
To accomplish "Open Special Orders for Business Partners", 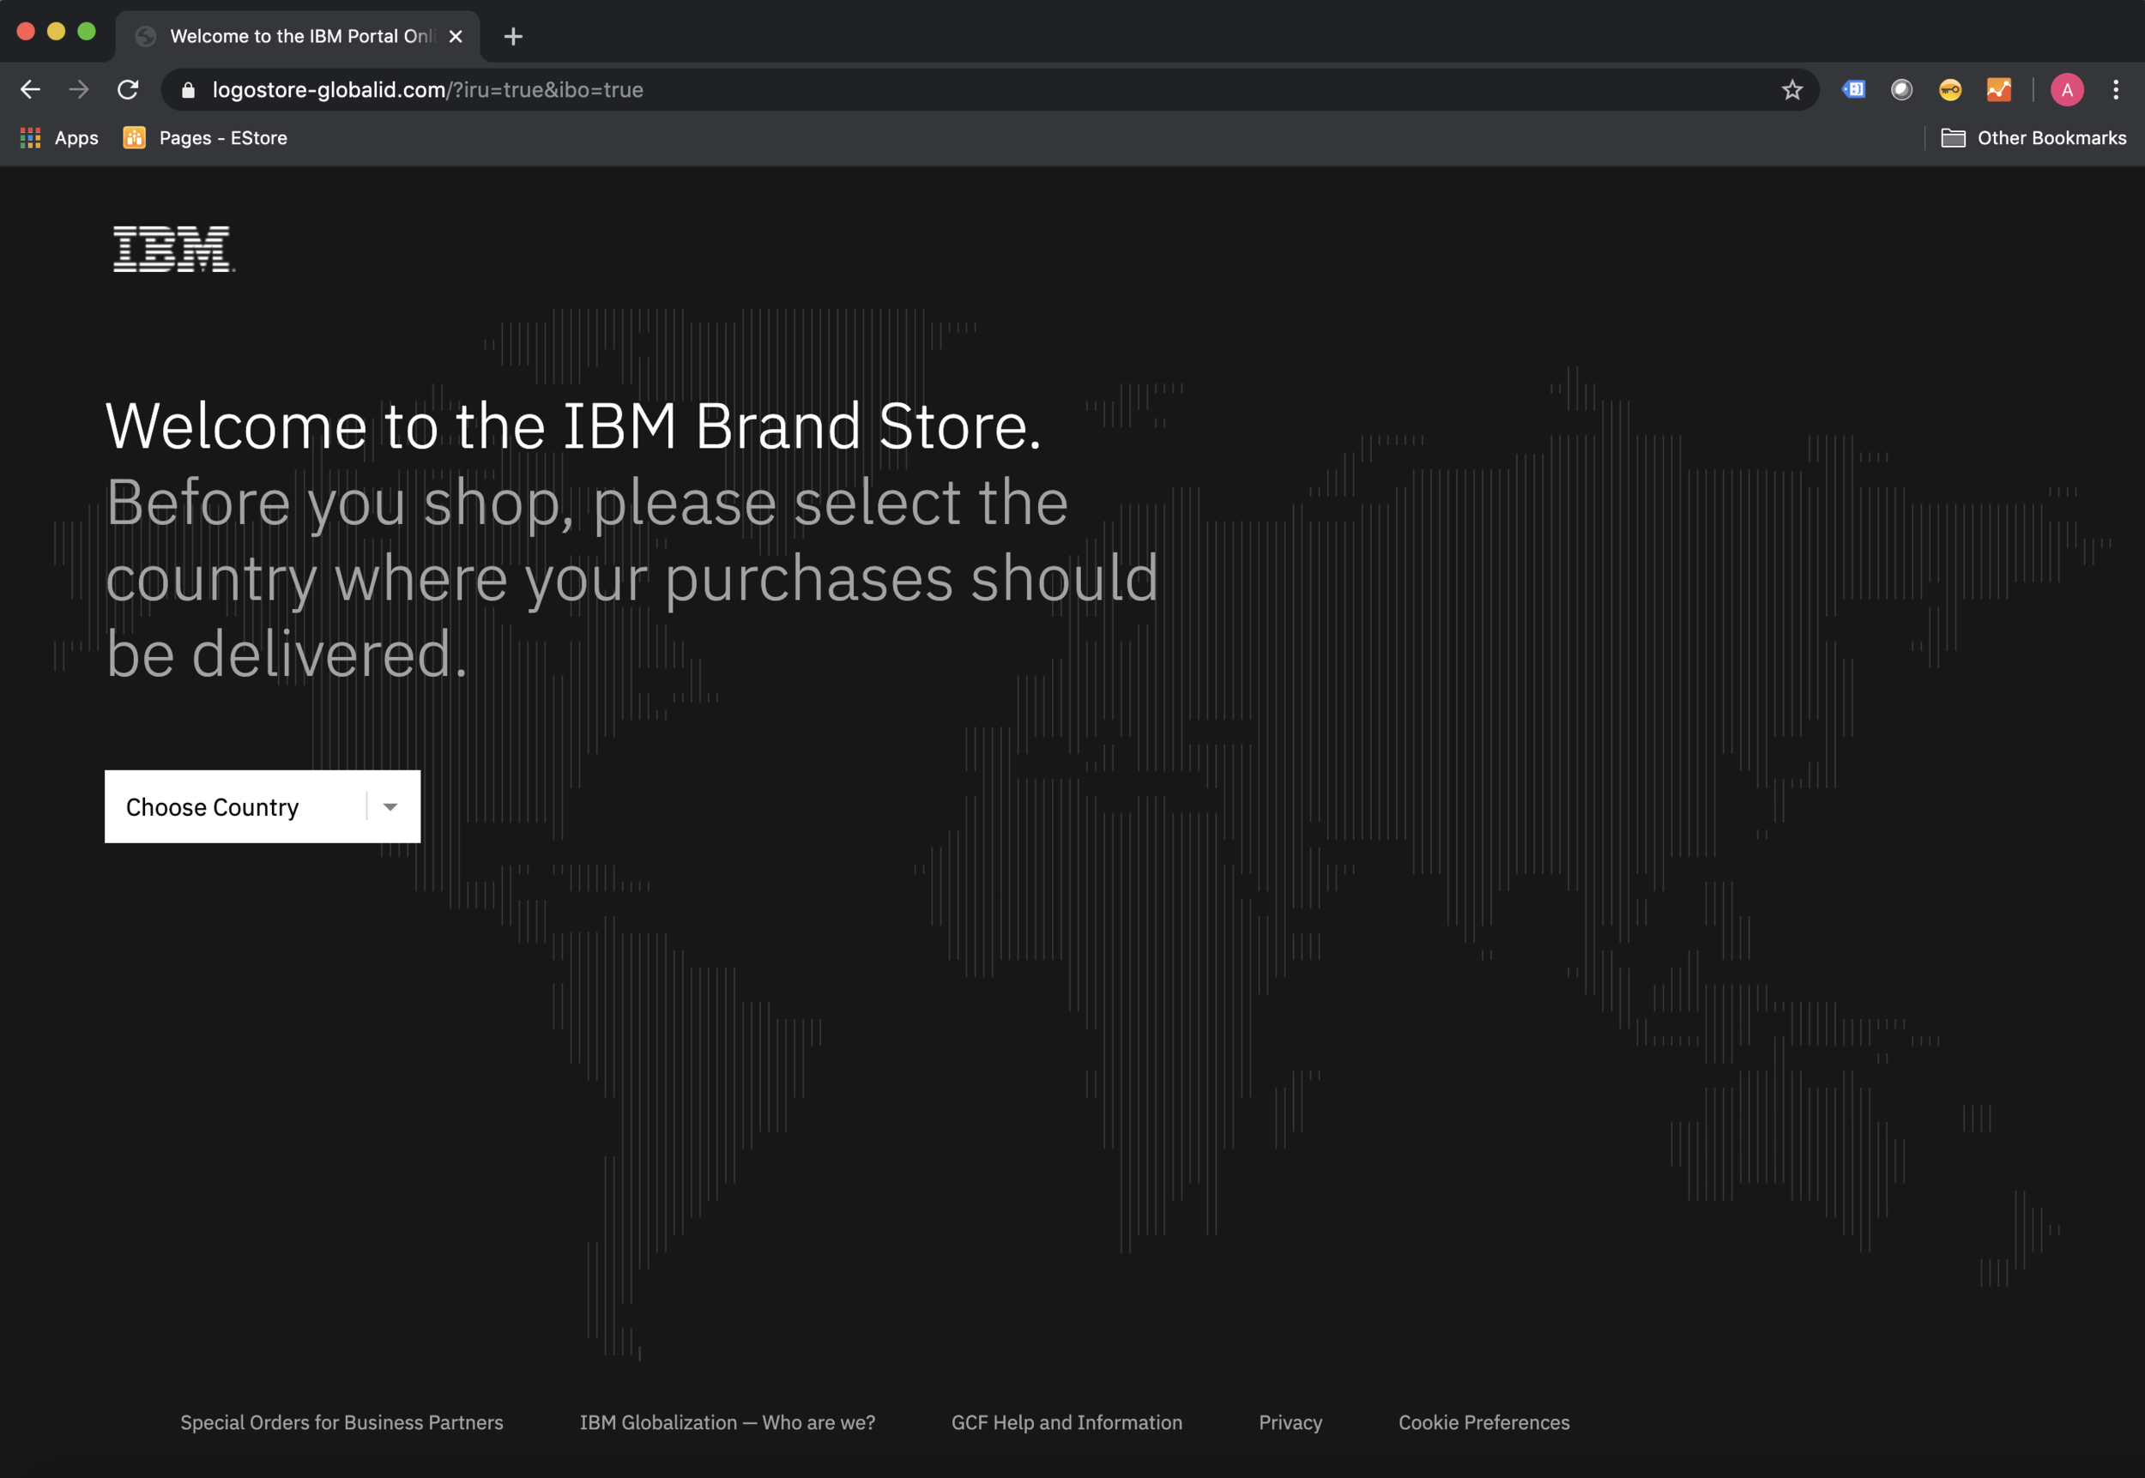I will pyautogui.click(x=341, y=1422).
